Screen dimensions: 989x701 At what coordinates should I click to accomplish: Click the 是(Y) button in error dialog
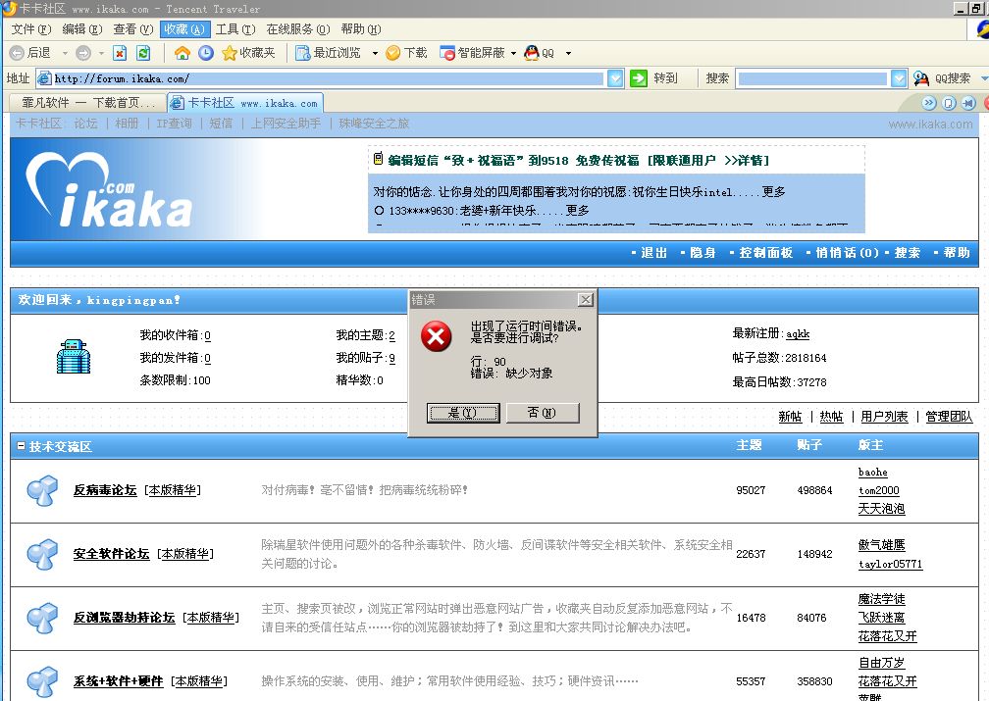pos(463,413)
